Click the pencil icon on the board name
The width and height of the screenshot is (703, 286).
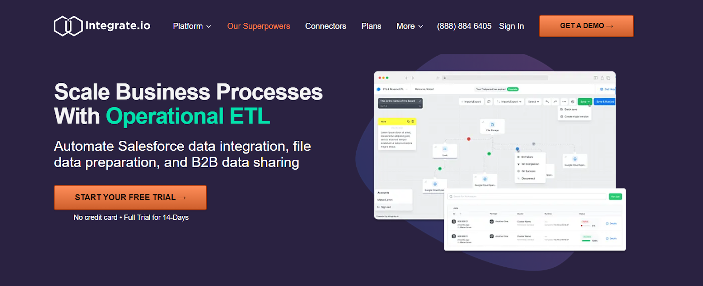click(420, 101)
